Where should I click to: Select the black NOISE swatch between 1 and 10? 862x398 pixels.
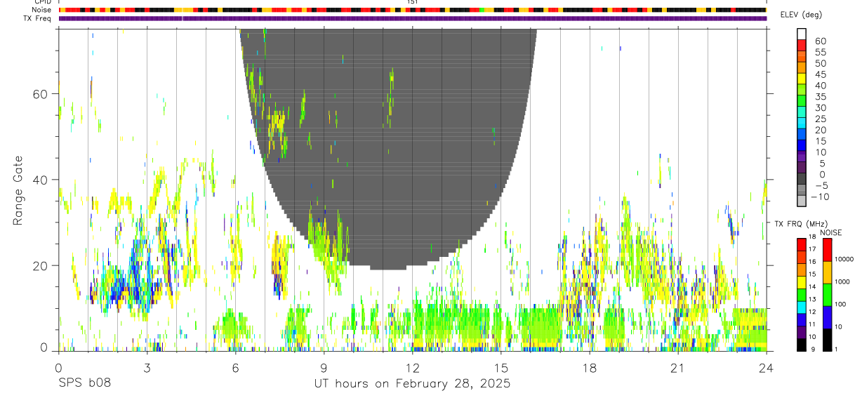(827, 340)
